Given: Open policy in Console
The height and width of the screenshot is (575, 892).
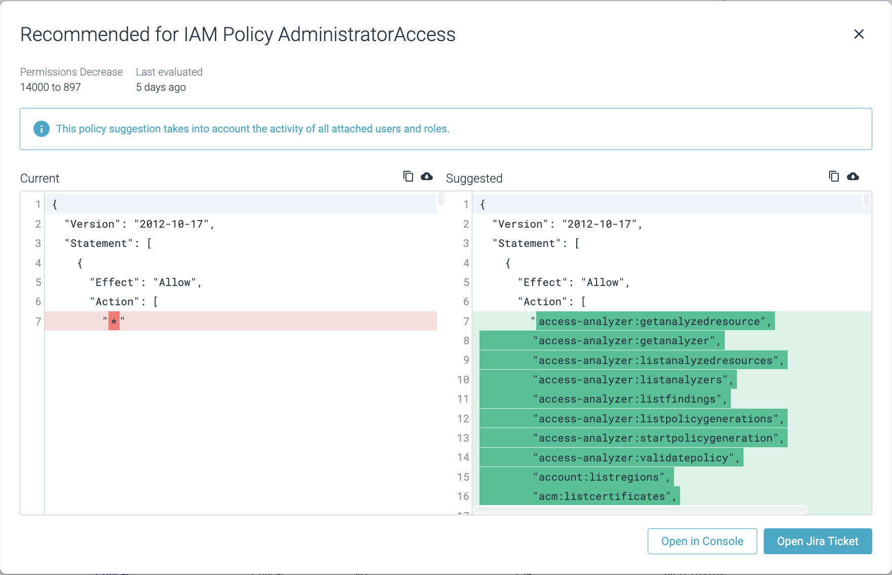Looking at the screenshot, I should (x=702, y=541).
